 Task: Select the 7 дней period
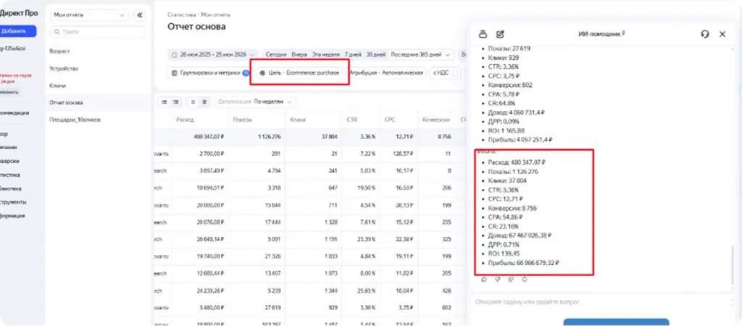(353, 54)
